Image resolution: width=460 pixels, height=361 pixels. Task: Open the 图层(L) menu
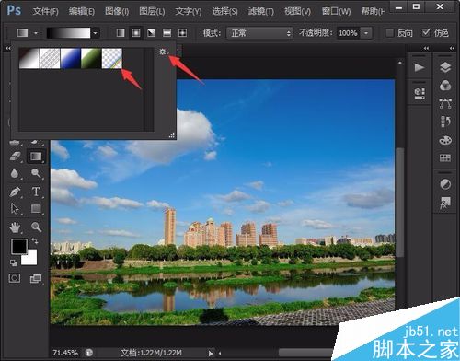click(152, 12)
